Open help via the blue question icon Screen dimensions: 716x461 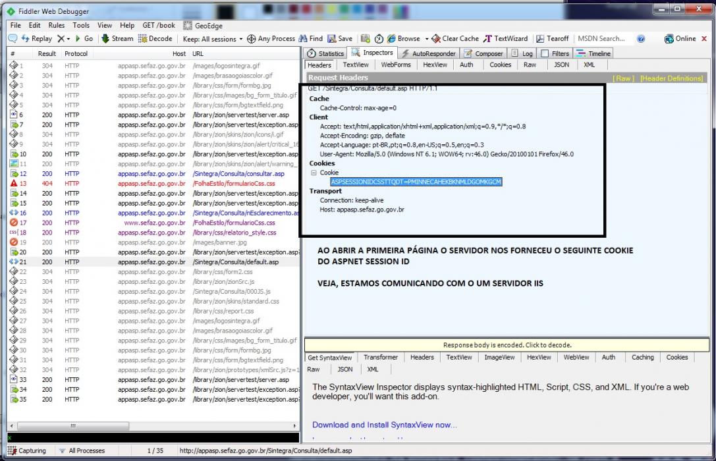[x=641, y=39]
